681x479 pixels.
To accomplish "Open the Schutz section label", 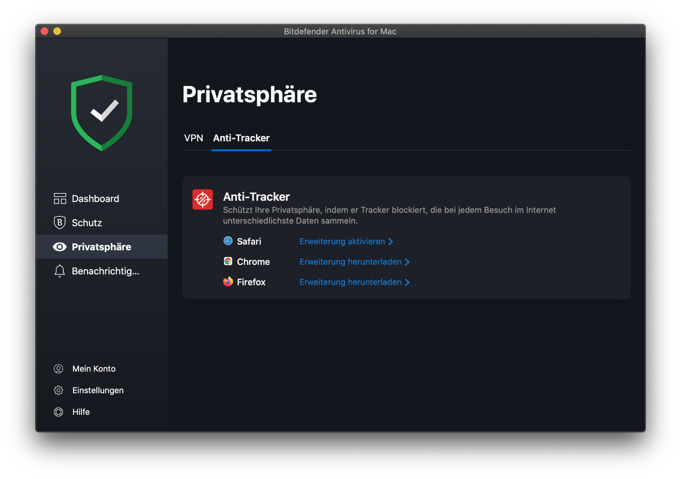I will click(x=87, y=223).
